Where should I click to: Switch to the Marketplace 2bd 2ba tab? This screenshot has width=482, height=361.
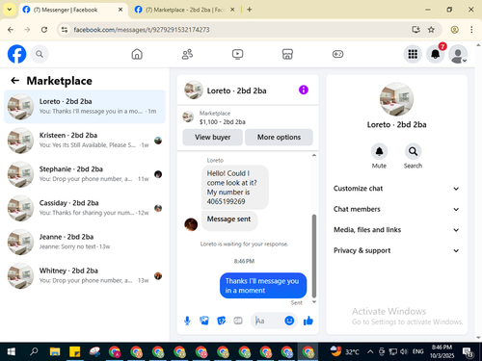(x=184, y=10)
